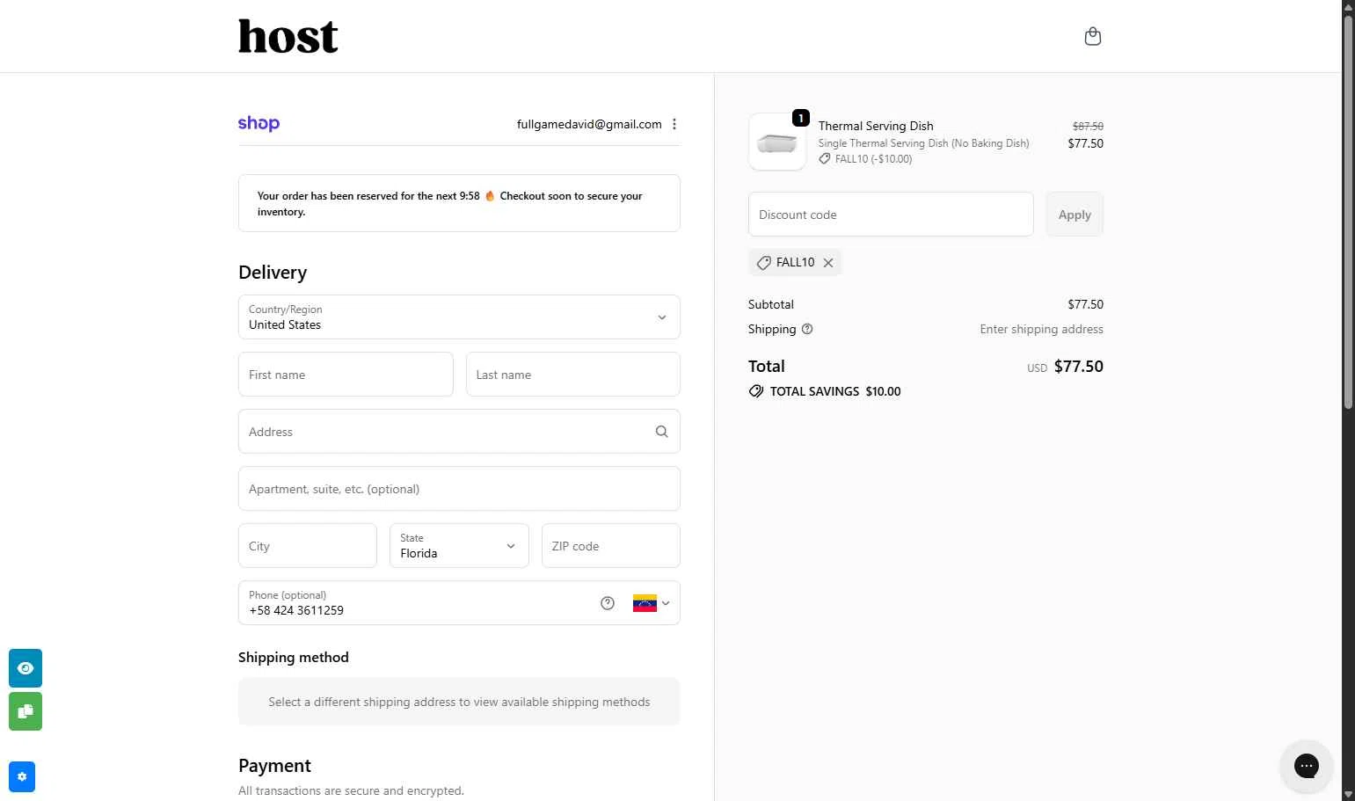Screen dimensions: 1355x801
Task: Open the Country/Region dropdown
Action: tap(459, 317)
